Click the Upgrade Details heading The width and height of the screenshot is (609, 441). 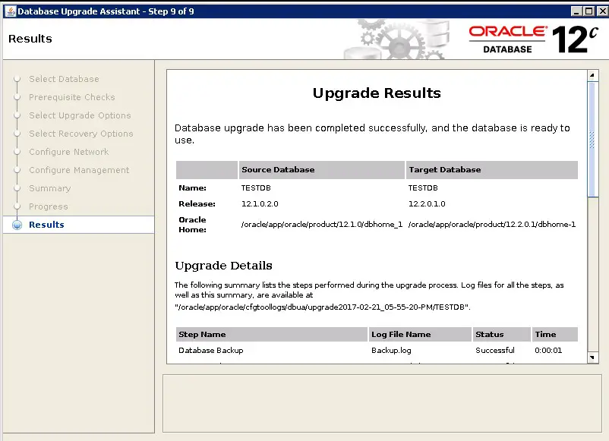[223, 266]
